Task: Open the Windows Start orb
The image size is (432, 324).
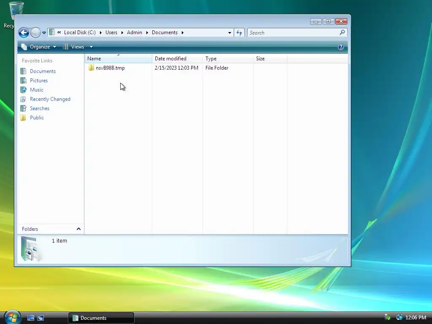Action: [x=12, y=317]
